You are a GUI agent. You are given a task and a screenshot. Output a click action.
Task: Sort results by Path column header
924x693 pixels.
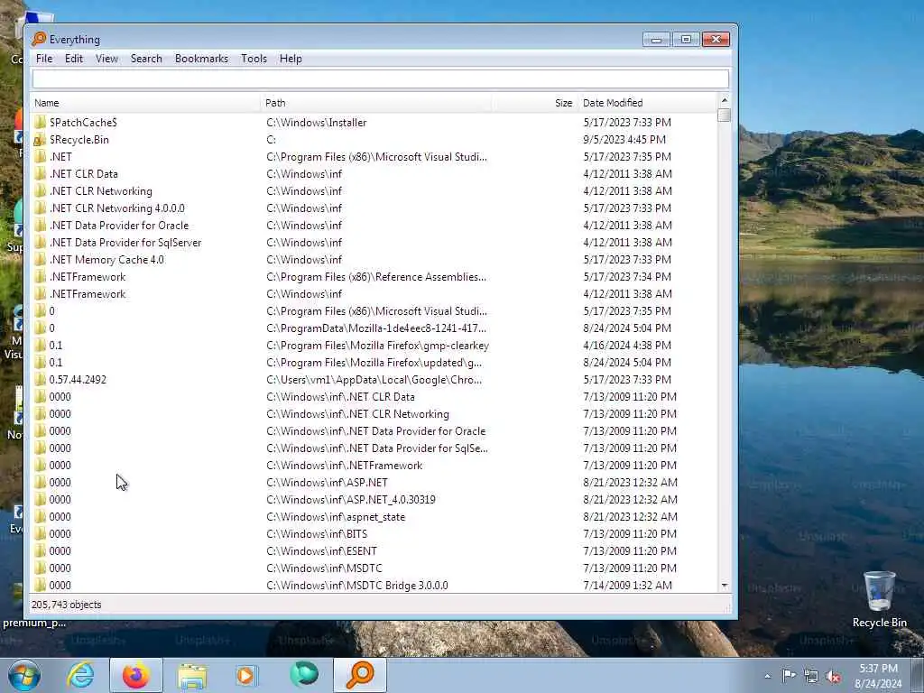click(376, 103)
